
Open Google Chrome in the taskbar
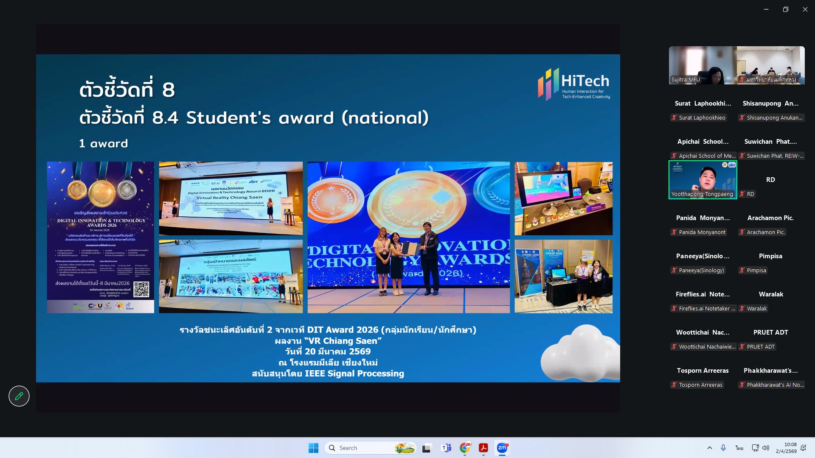point(465,448)
